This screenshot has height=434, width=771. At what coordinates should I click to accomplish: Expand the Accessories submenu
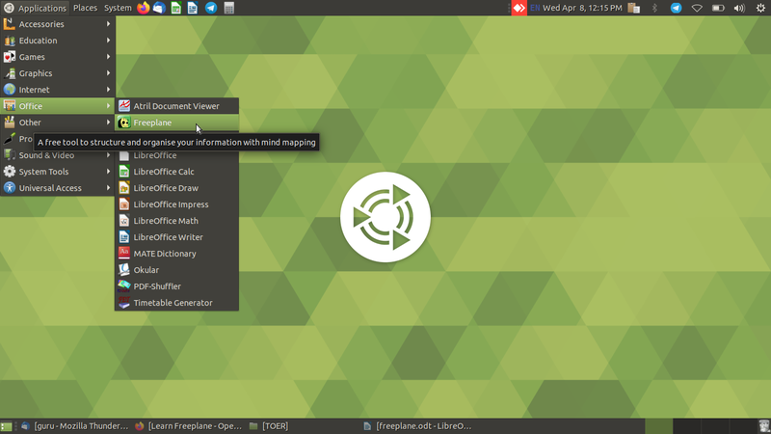coord(58,24)
